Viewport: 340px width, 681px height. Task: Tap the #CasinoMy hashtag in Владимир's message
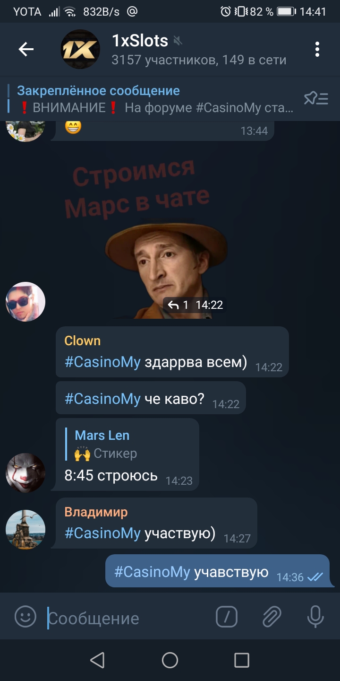tap(102, 533)
